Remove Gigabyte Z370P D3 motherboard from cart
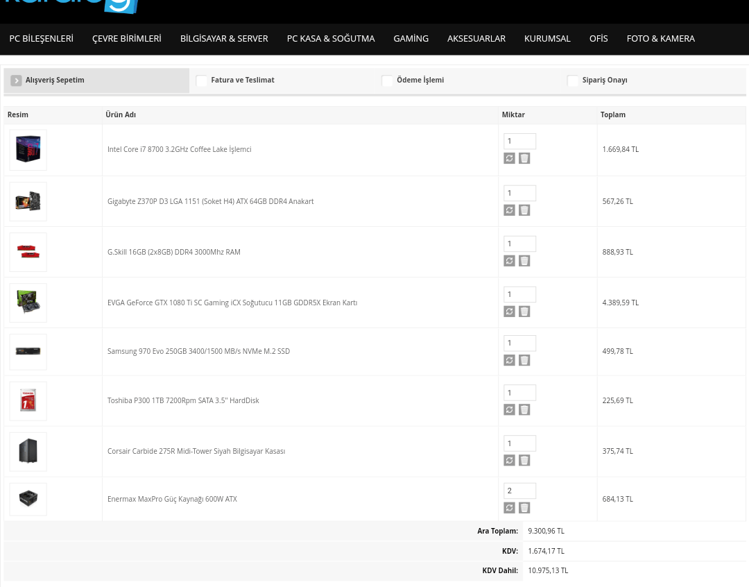 tap(524, 210)
